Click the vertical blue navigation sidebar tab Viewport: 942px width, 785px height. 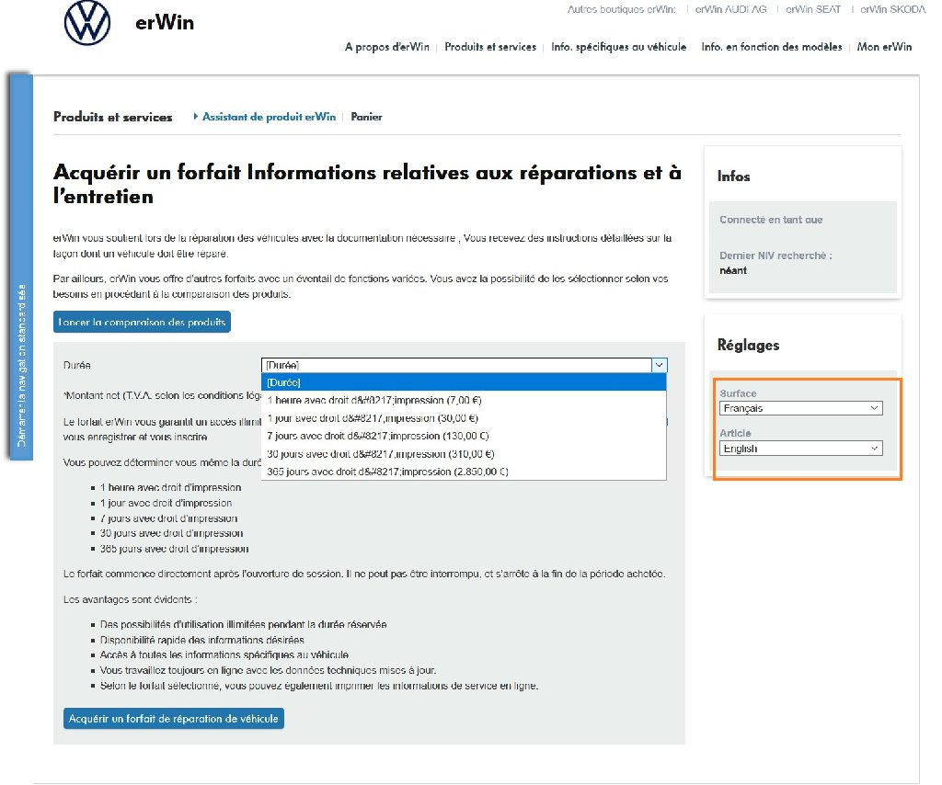(21, 267)
